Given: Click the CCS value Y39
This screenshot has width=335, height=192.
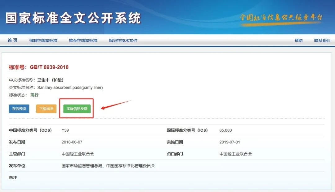Looking at the screenshot, I should (x=65, y=130).
